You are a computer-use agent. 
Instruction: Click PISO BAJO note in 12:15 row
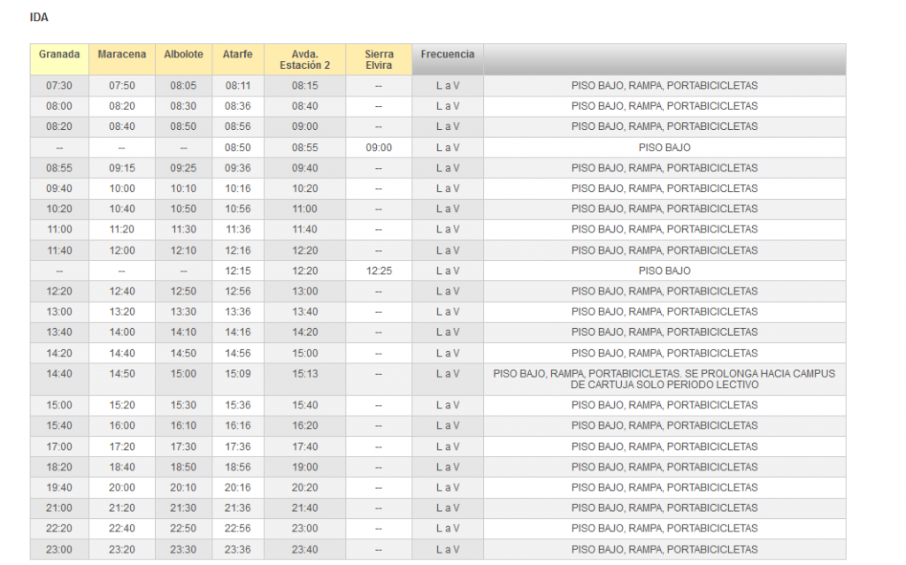pos(664,271)
